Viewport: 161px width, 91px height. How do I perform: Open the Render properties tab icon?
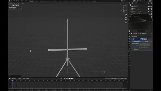[129, 37]
